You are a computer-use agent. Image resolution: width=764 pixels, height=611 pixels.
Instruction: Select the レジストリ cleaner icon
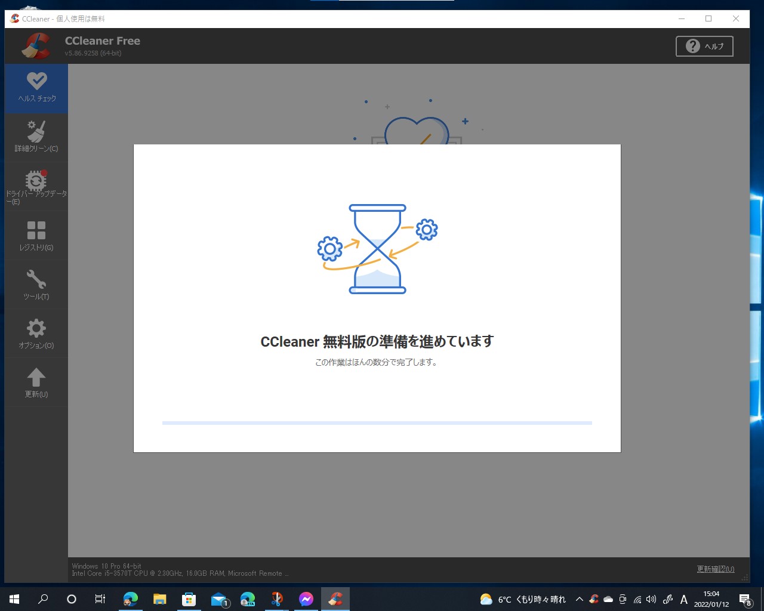(x=36, y=235)
